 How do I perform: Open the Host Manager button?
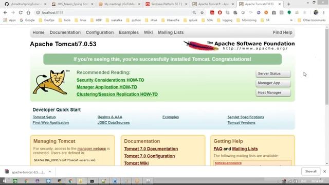(x=273, y=92)
